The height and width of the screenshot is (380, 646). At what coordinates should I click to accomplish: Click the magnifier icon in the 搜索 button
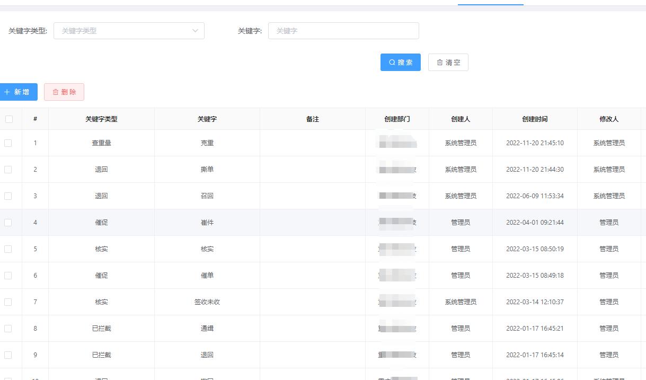point(391,62)
